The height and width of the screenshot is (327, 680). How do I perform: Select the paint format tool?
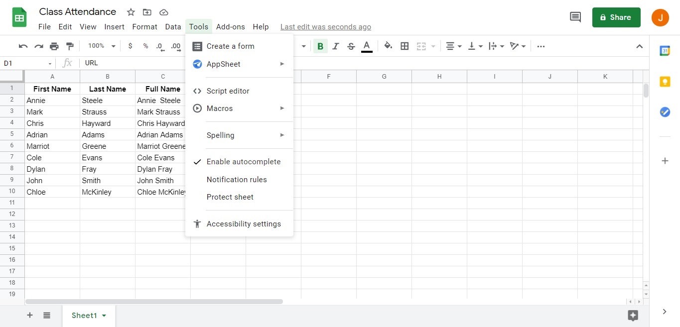coord(70,46)
